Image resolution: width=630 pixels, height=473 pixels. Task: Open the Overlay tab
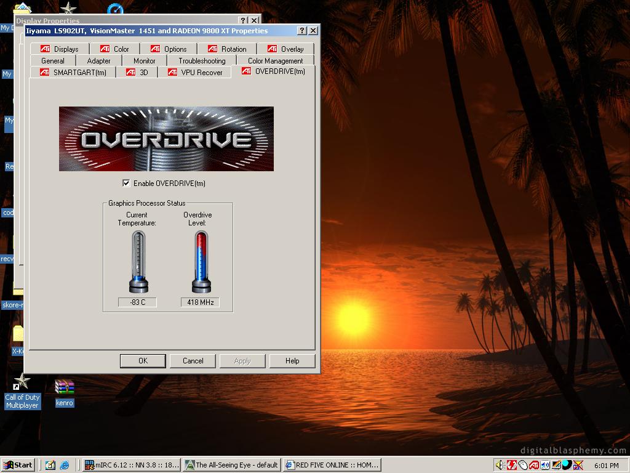coord(285,49)
